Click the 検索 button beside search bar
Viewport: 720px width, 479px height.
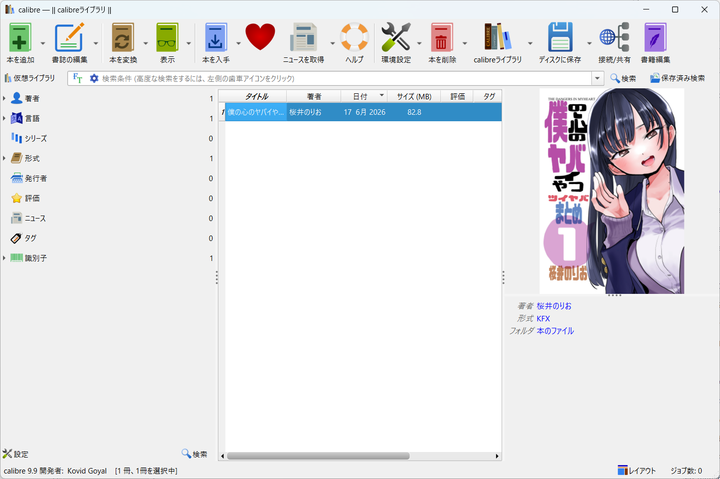click(x=623, y=78)
